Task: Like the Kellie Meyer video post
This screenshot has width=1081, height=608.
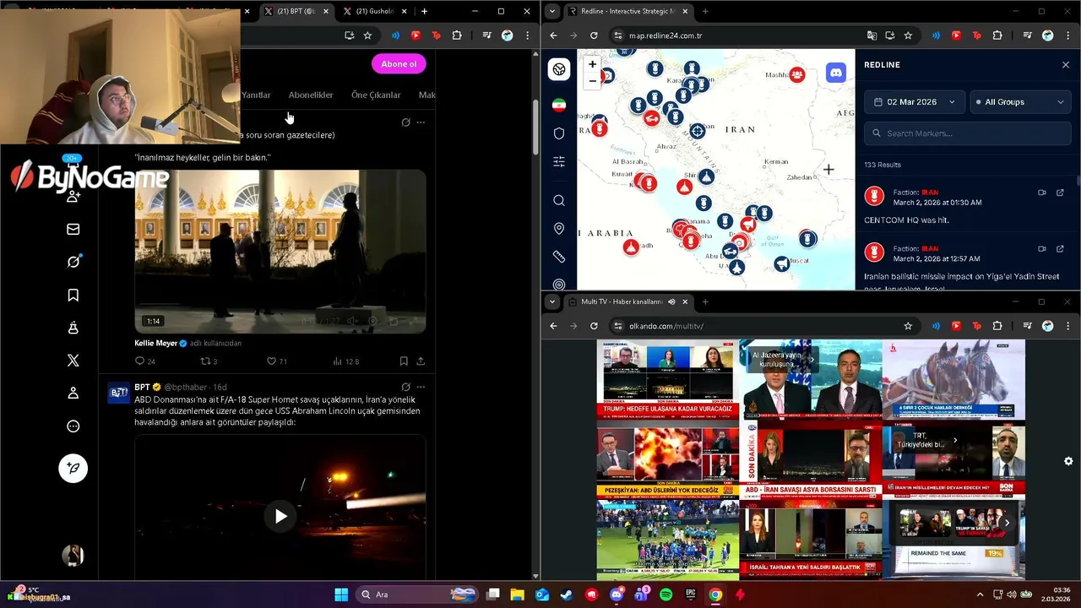Action: coord(272,361)
